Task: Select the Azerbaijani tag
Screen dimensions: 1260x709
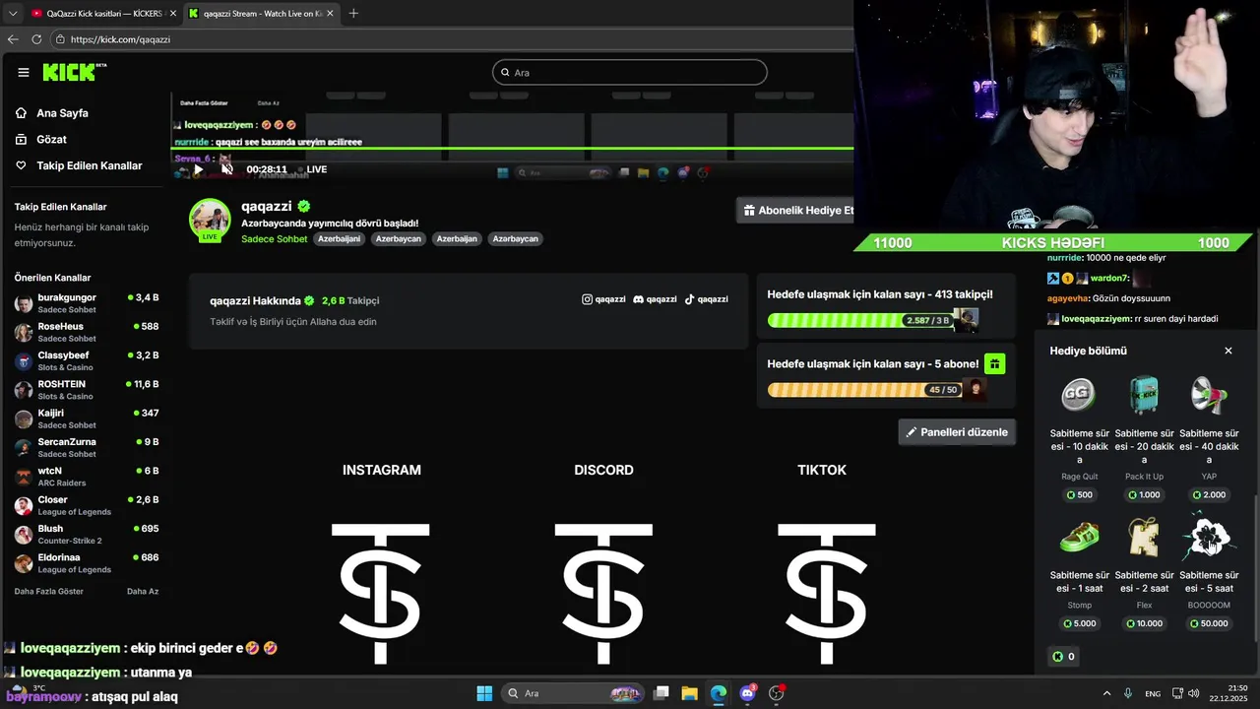Action: [339, 239]
